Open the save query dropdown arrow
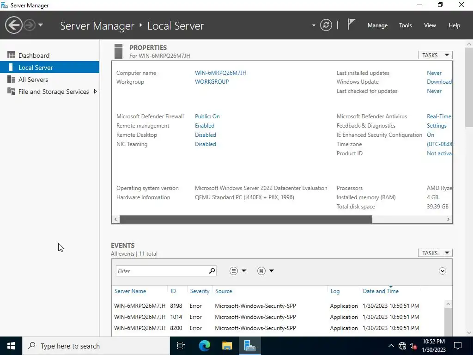 (x=272, y=271)
